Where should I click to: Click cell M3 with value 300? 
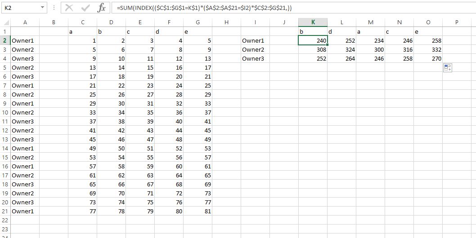point(370,49)
